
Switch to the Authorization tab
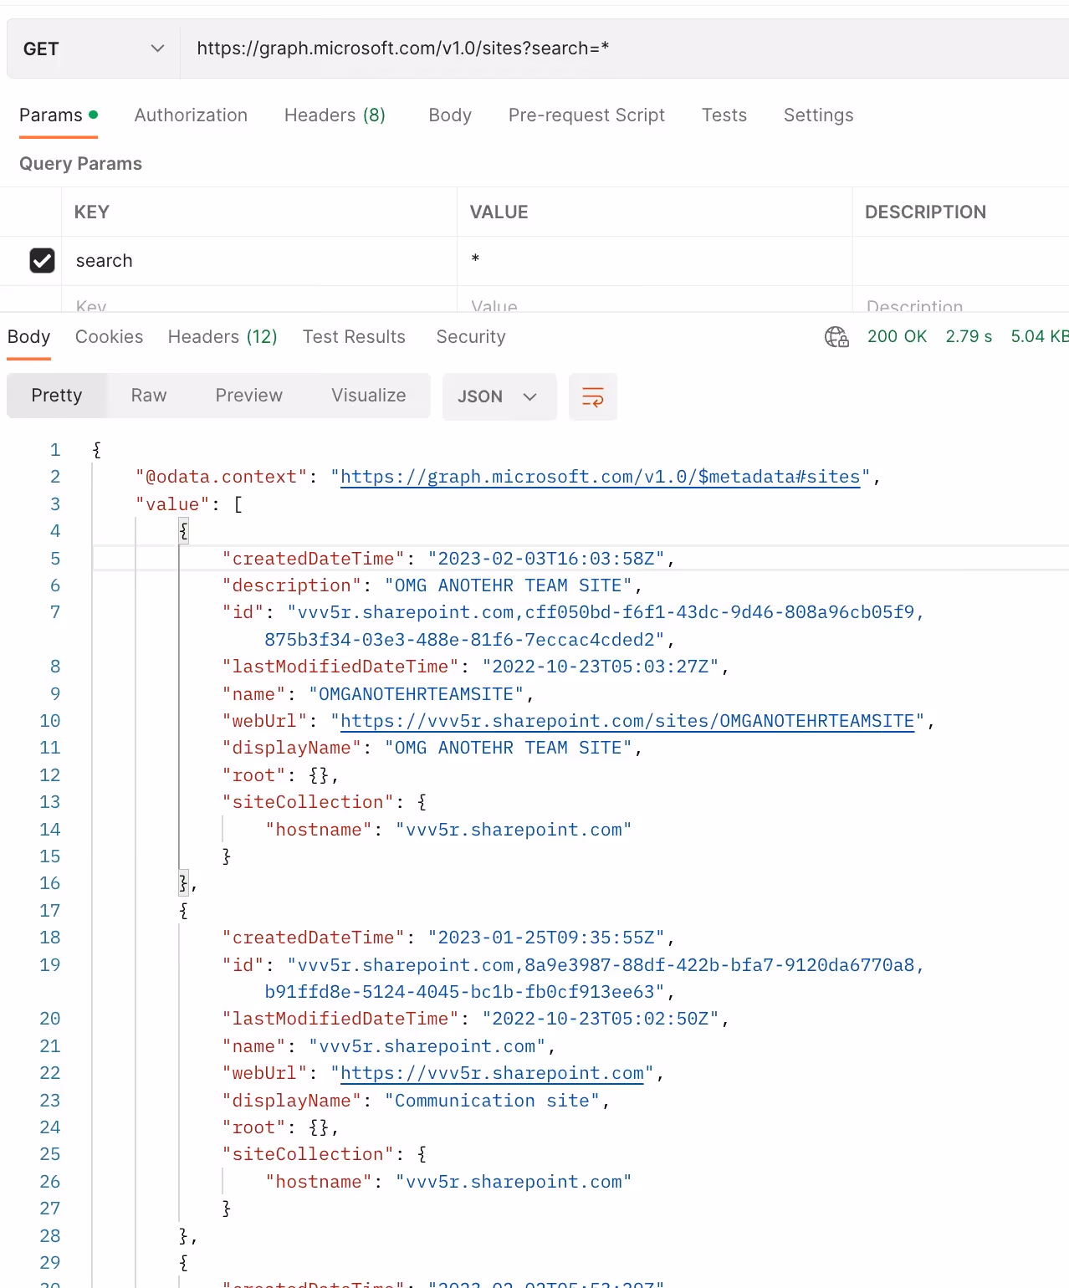tap(191, 115)
